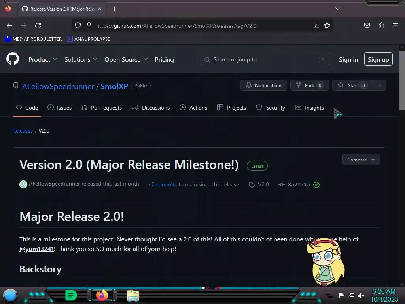Click the V2.0 tag link
The height and width of the screenshot is (304, 405).
pyautogui.click(x=259, y=184)
